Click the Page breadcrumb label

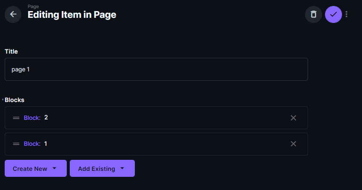(33, 6)
